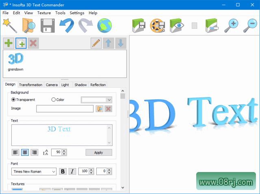Click the background Image path field
The width and height of the screenshot is (260, 194).
pos(65,109)
